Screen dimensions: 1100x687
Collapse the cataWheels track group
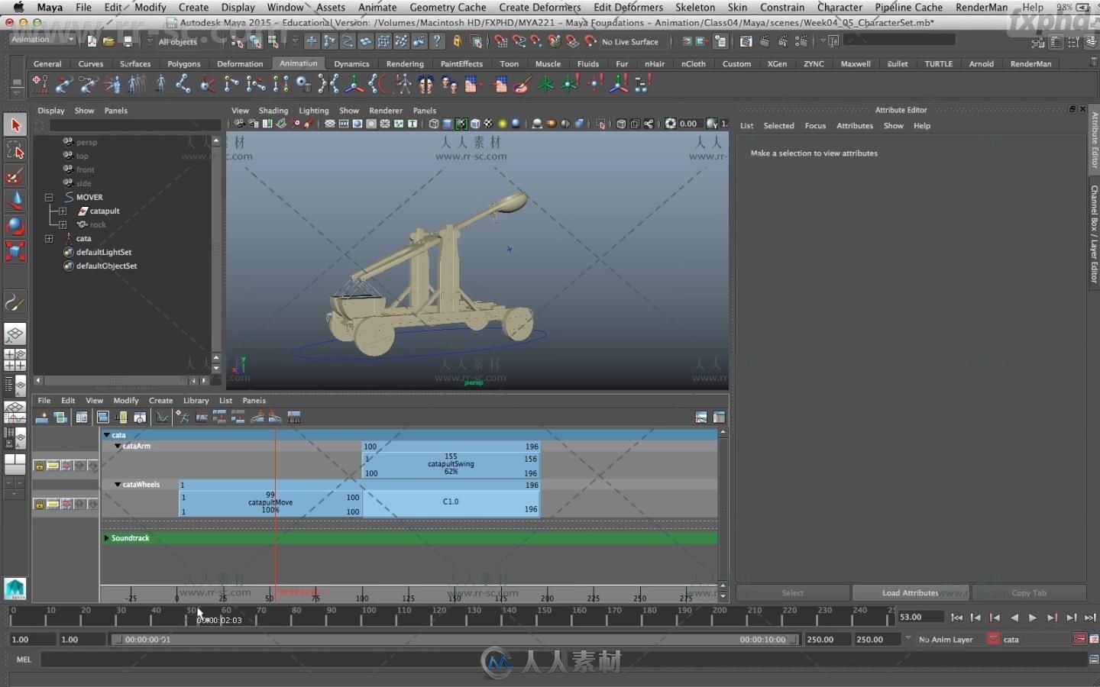[x=118, y=484]
